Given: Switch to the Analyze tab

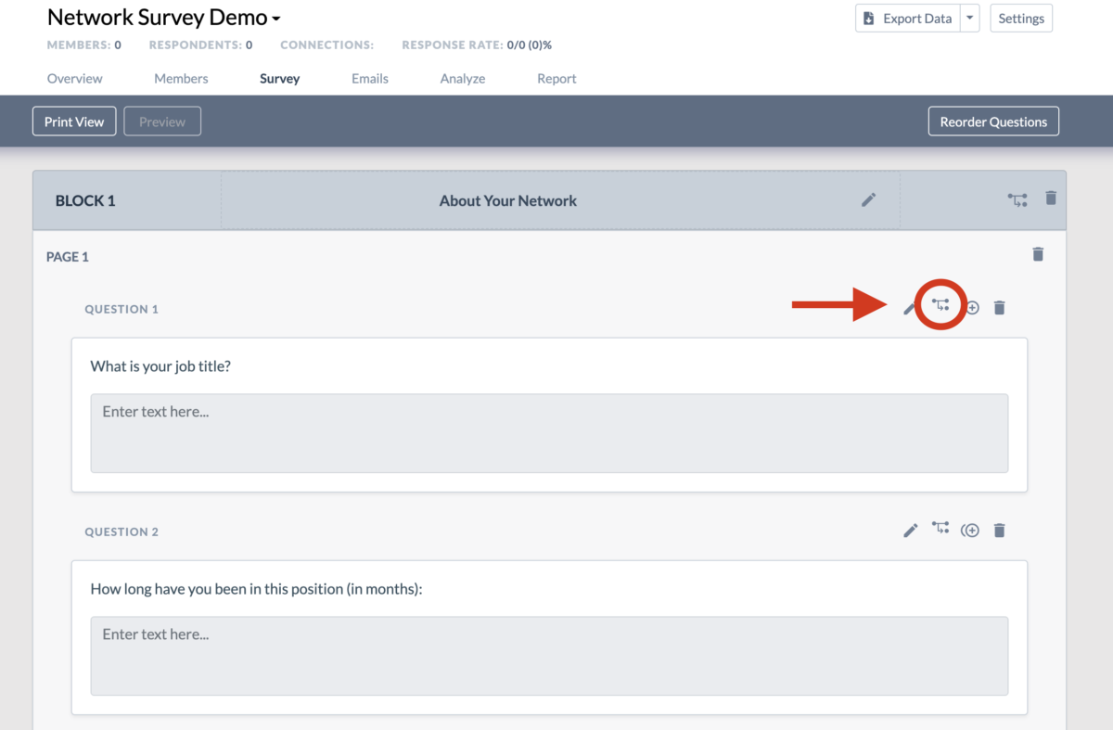Looking at the screenshot, I should tap(462, 78).
